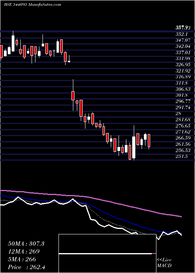This screenshot has width=195, height=273.
Task: Select the 266.59 price level label
Action: 183,138
